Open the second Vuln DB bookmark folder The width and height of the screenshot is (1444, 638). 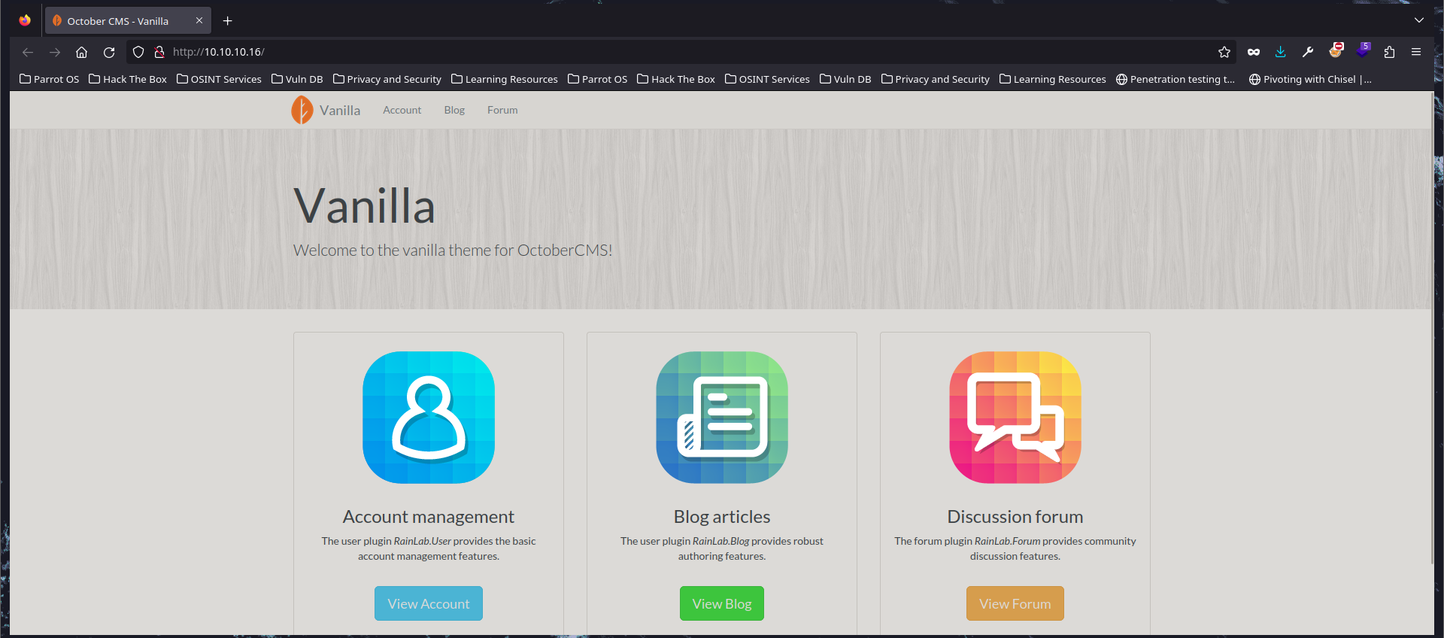845,79
